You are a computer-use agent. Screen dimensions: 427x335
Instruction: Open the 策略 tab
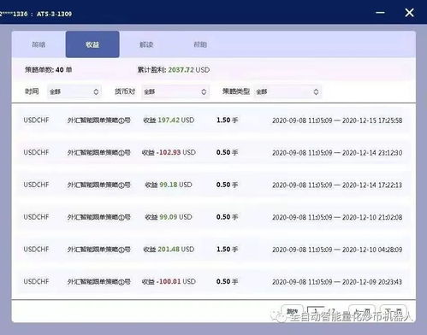tap(39, 44)
